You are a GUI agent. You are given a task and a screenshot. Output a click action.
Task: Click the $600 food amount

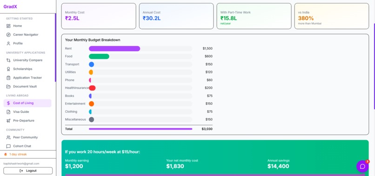click(208, 56)
